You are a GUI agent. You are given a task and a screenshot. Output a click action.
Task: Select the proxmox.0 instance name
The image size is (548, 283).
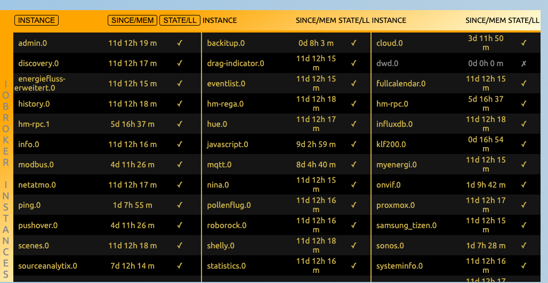point(395,205)
